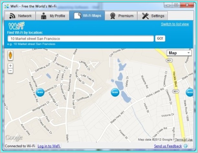This screenshot has width=198, height=153.
Task: Open the Map type dropdown
Action: (179, 53)
